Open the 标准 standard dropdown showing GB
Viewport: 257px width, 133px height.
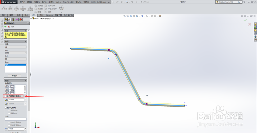pyautogui.click(x=16, y=47)
